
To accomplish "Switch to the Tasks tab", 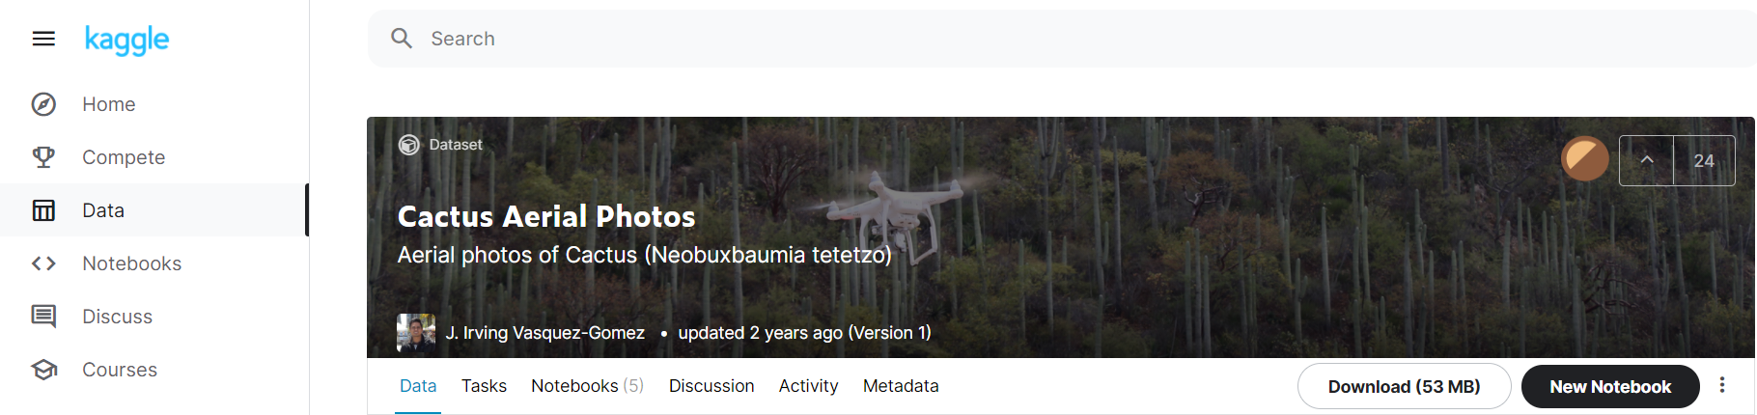I will [484, 386].
